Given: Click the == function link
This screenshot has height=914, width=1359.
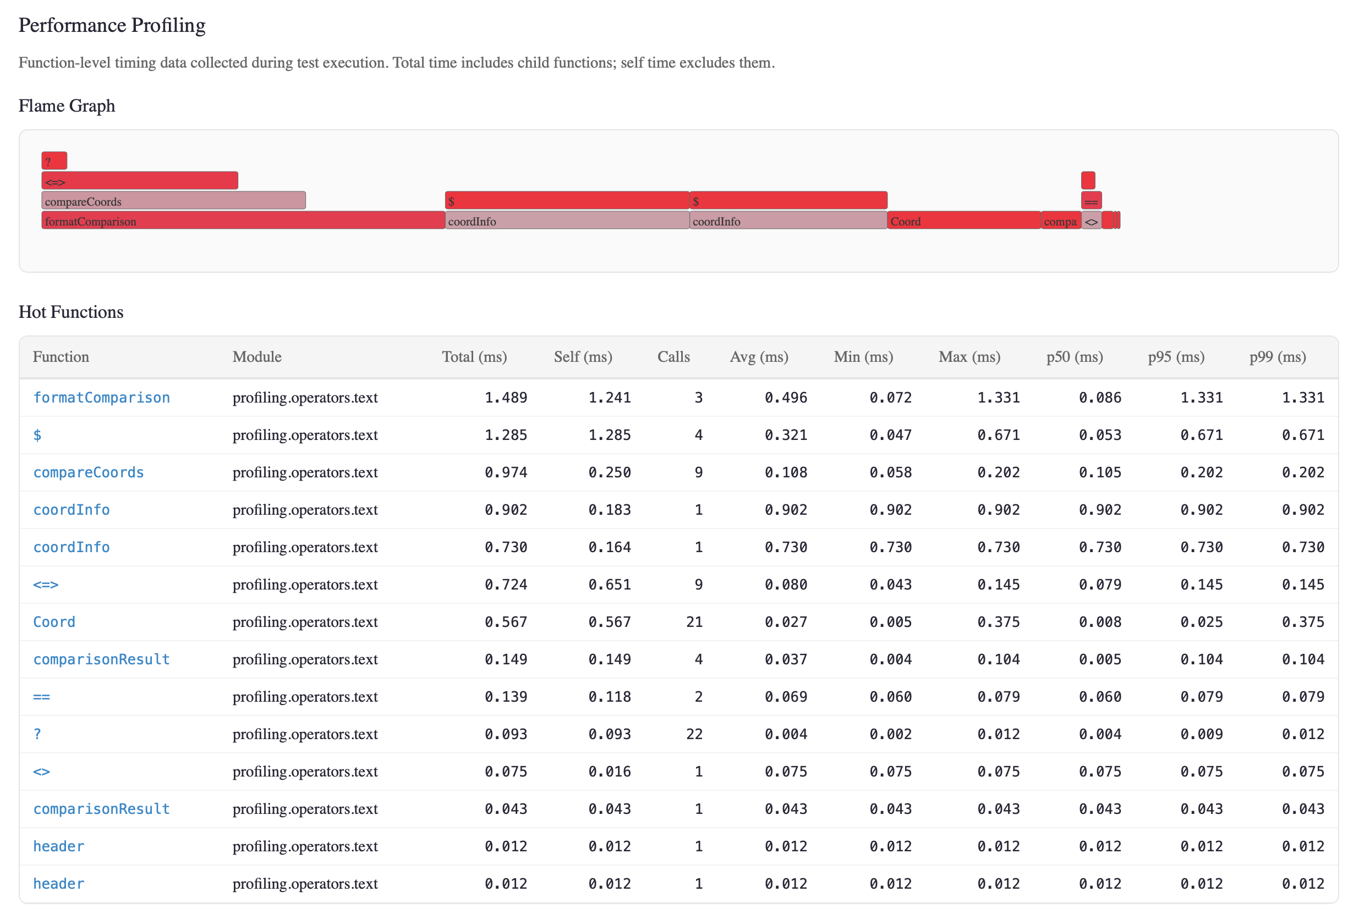Looking at the screenshot, I should 41,697.
